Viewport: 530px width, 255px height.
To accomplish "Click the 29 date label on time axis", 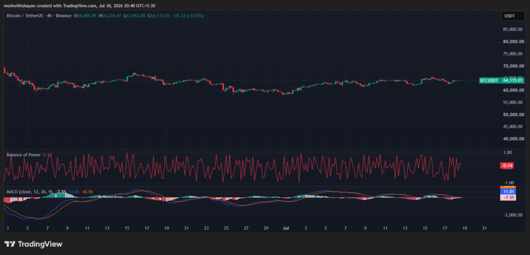I will pos(266,228).
